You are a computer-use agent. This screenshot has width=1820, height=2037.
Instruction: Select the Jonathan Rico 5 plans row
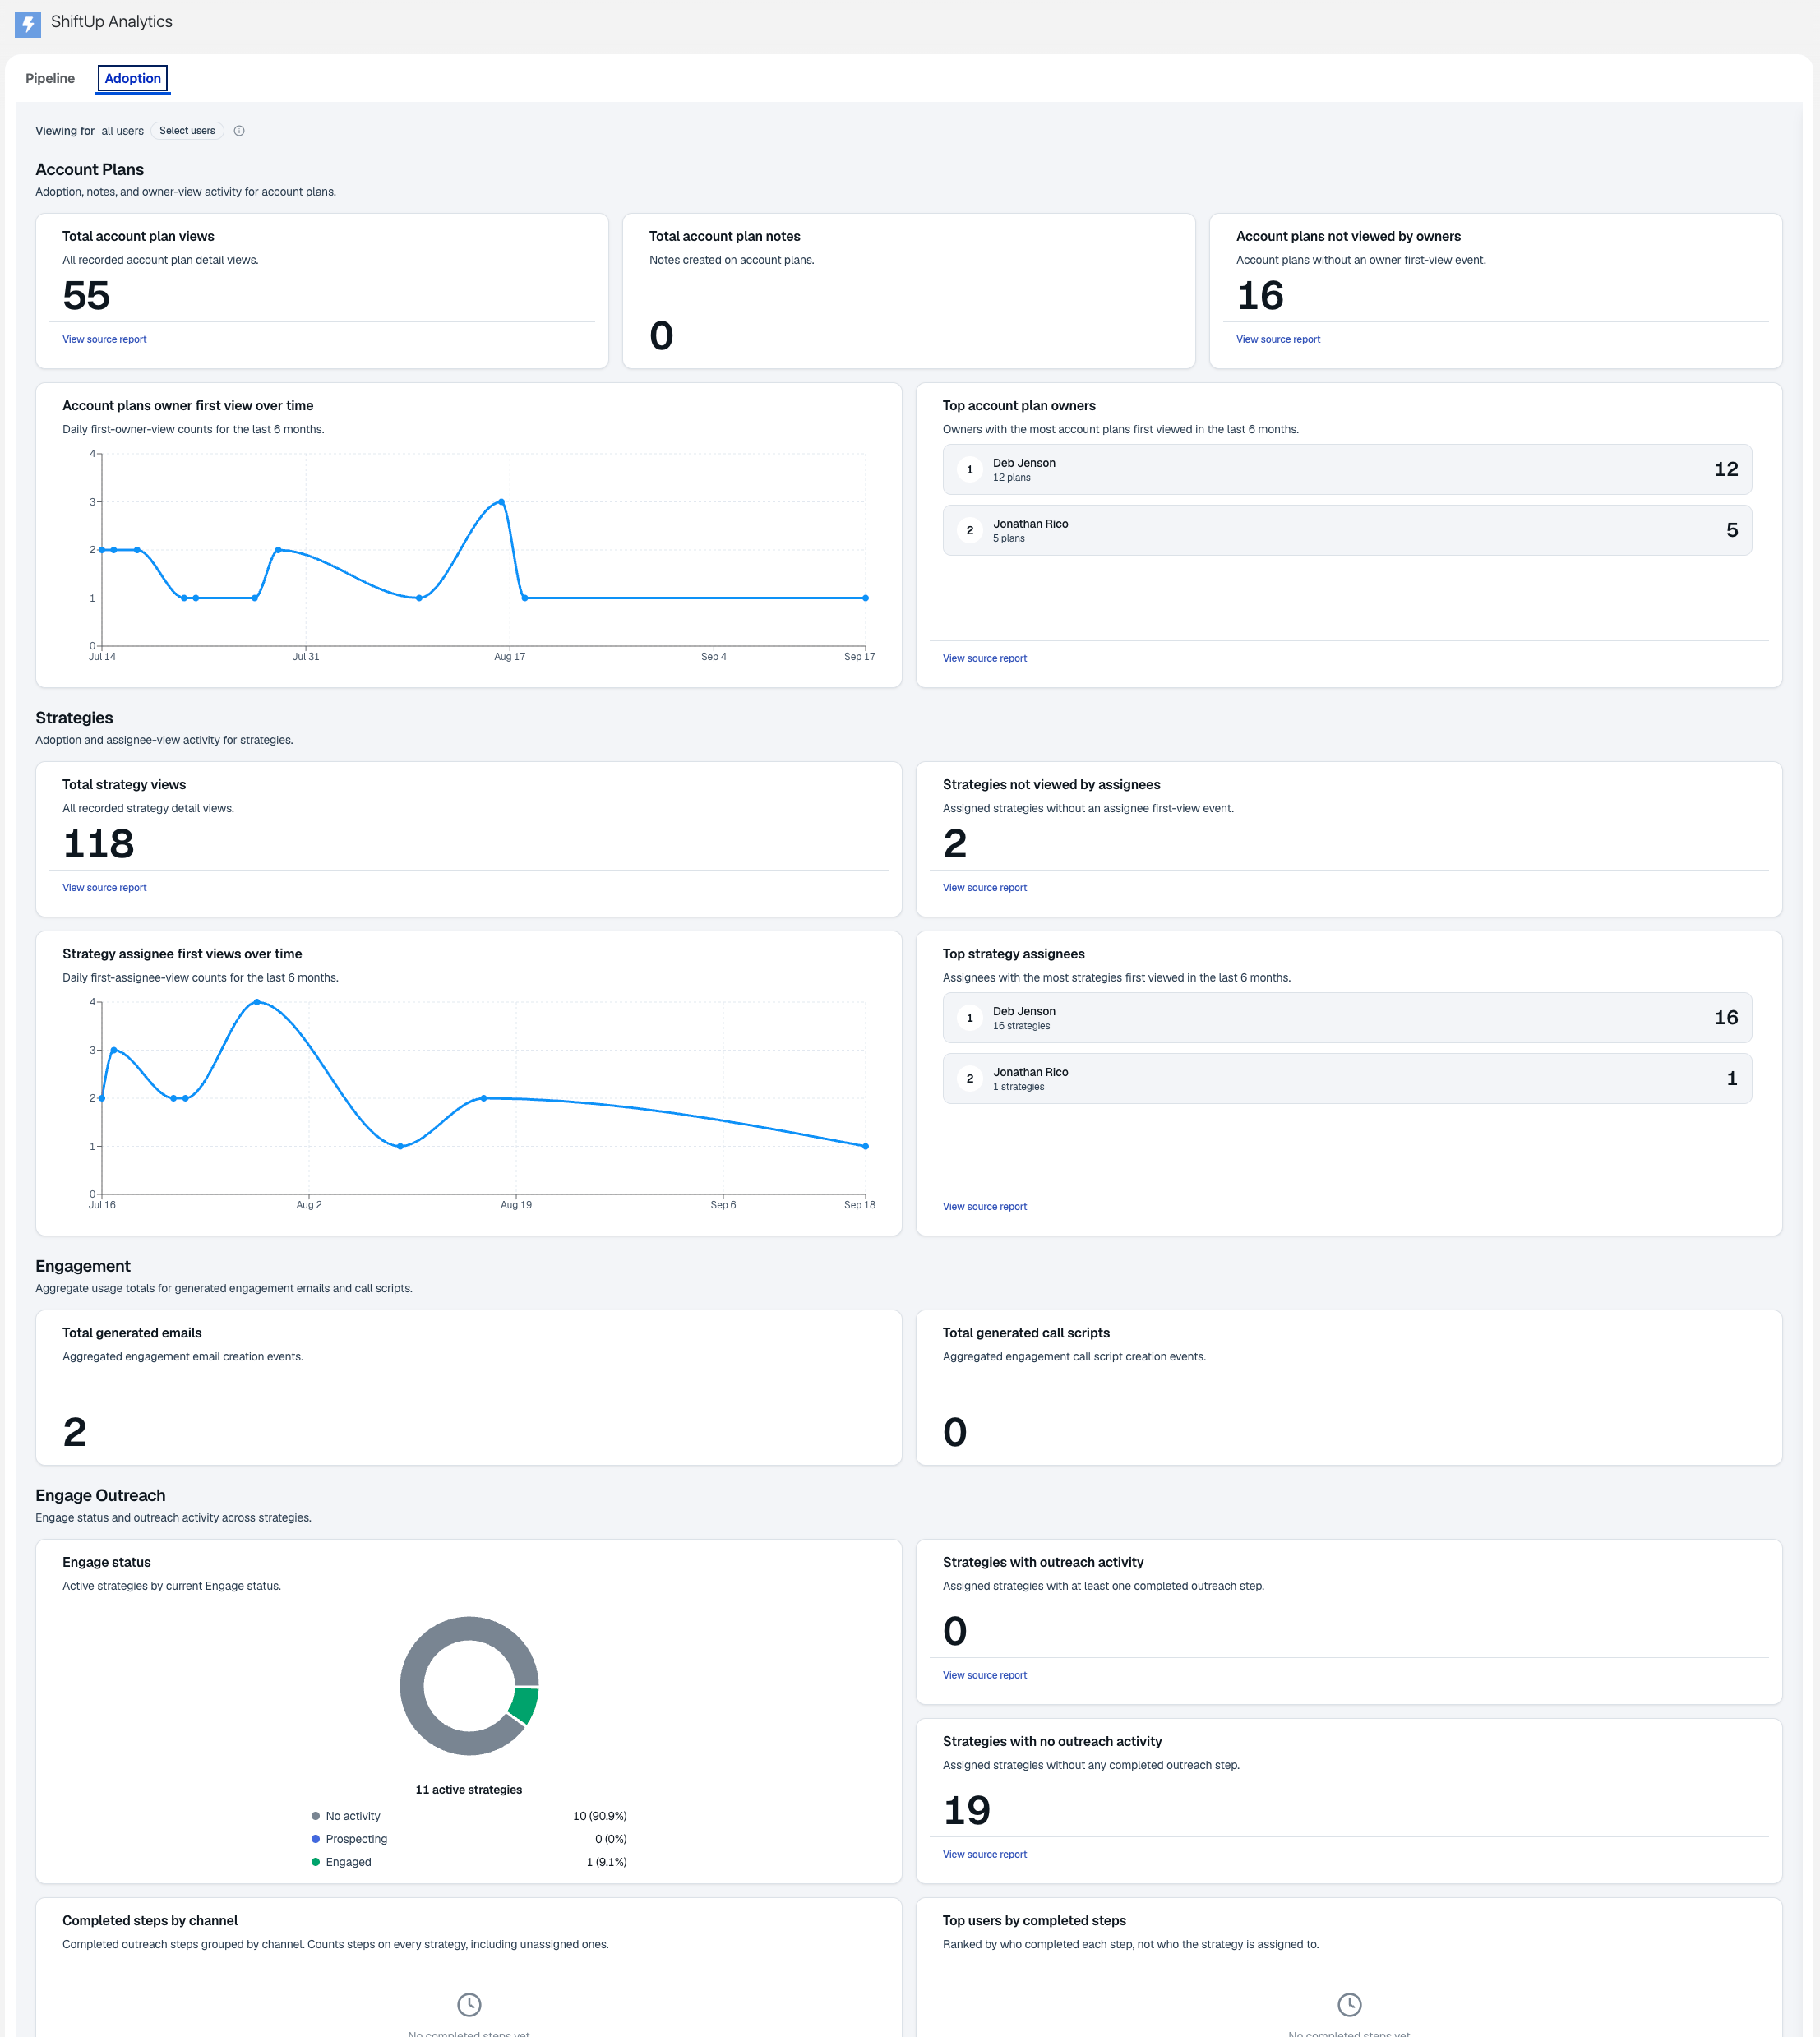(x=1347, y=530)
